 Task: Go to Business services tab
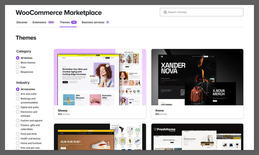click(x=93, y=22)
